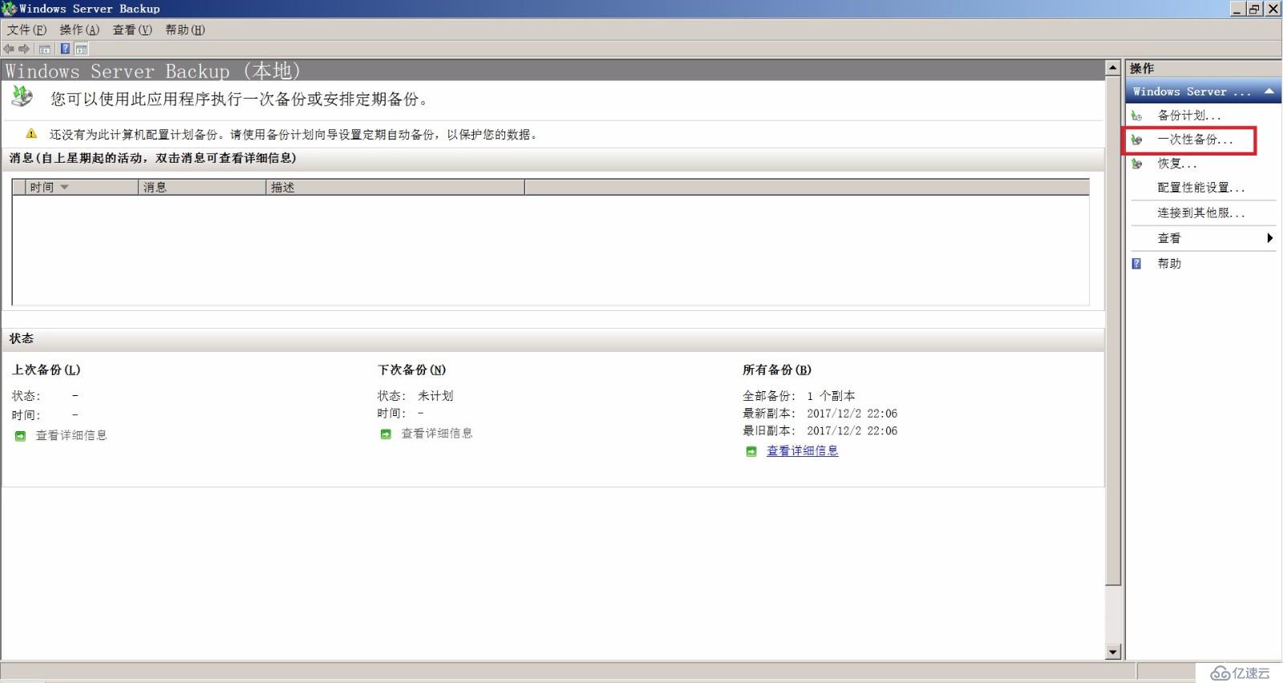Open 查看详细信息 link under 上次备份
The height and width of the screenshot is (683, 1283).
[71, 435]
